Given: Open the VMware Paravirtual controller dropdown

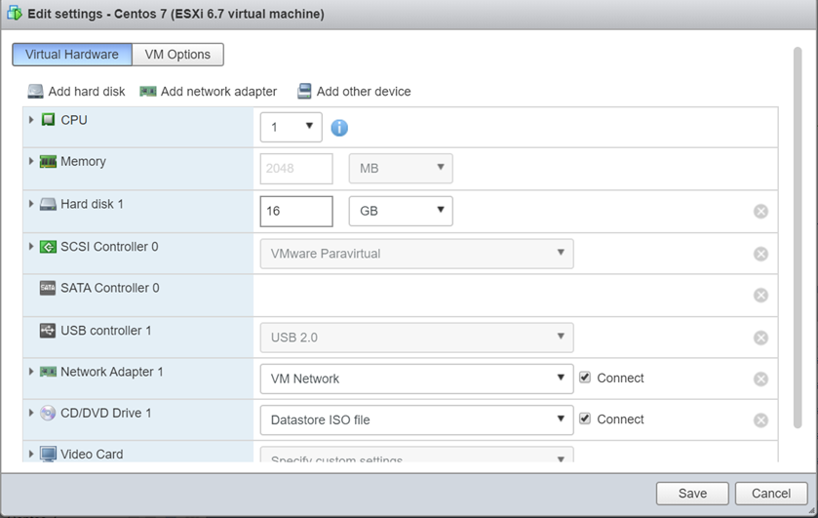Looking at the screenshot, I should [417, 254].
